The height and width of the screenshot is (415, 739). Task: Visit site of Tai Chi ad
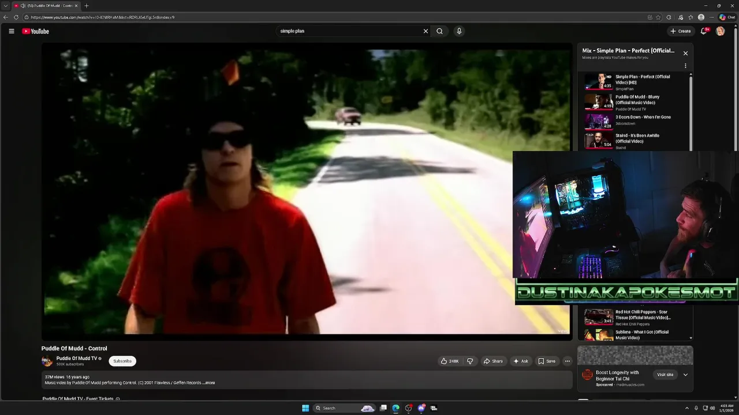tap(665, 375)
